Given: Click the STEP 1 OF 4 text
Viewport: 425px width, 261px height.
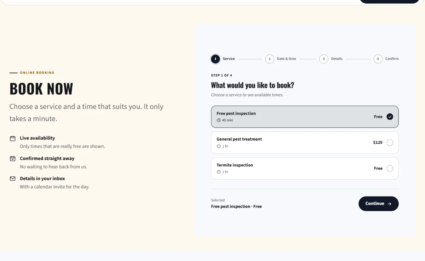Looking at the screenshot, I should point(222,75).
